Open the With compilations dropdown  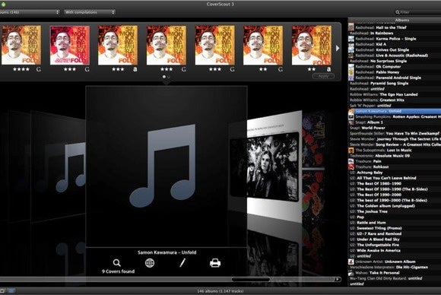coord(90,12)
